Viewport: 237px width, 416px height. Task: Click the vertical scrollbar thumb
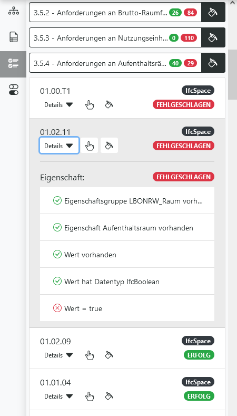tap(232, 74)
